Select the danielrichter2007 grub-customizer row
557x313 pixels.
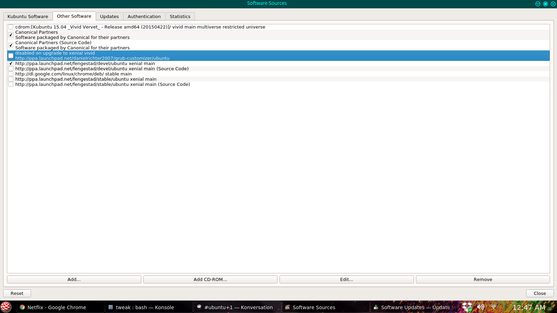[x=278, y=56]
